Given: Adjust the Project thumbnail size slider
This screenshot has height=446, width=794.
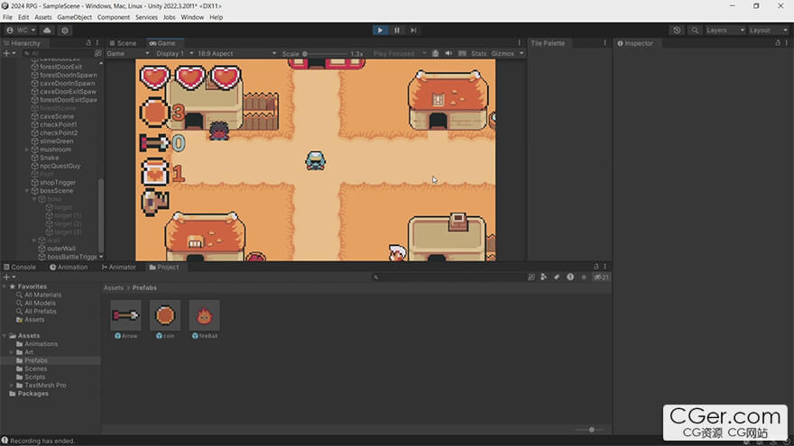Looking at the screenshot, I should [590, 430].
